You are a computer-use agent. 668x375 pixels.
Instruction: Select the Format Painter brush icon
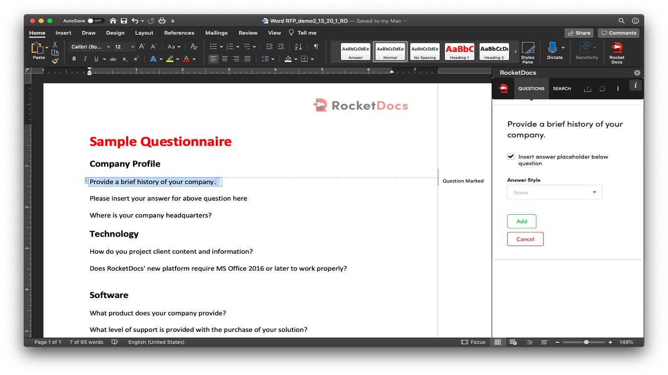pos(55,61)
